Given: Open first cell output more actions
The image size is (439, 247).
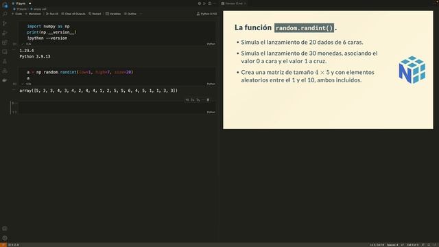Looking at the screenshot, I should tap(14, 49).
